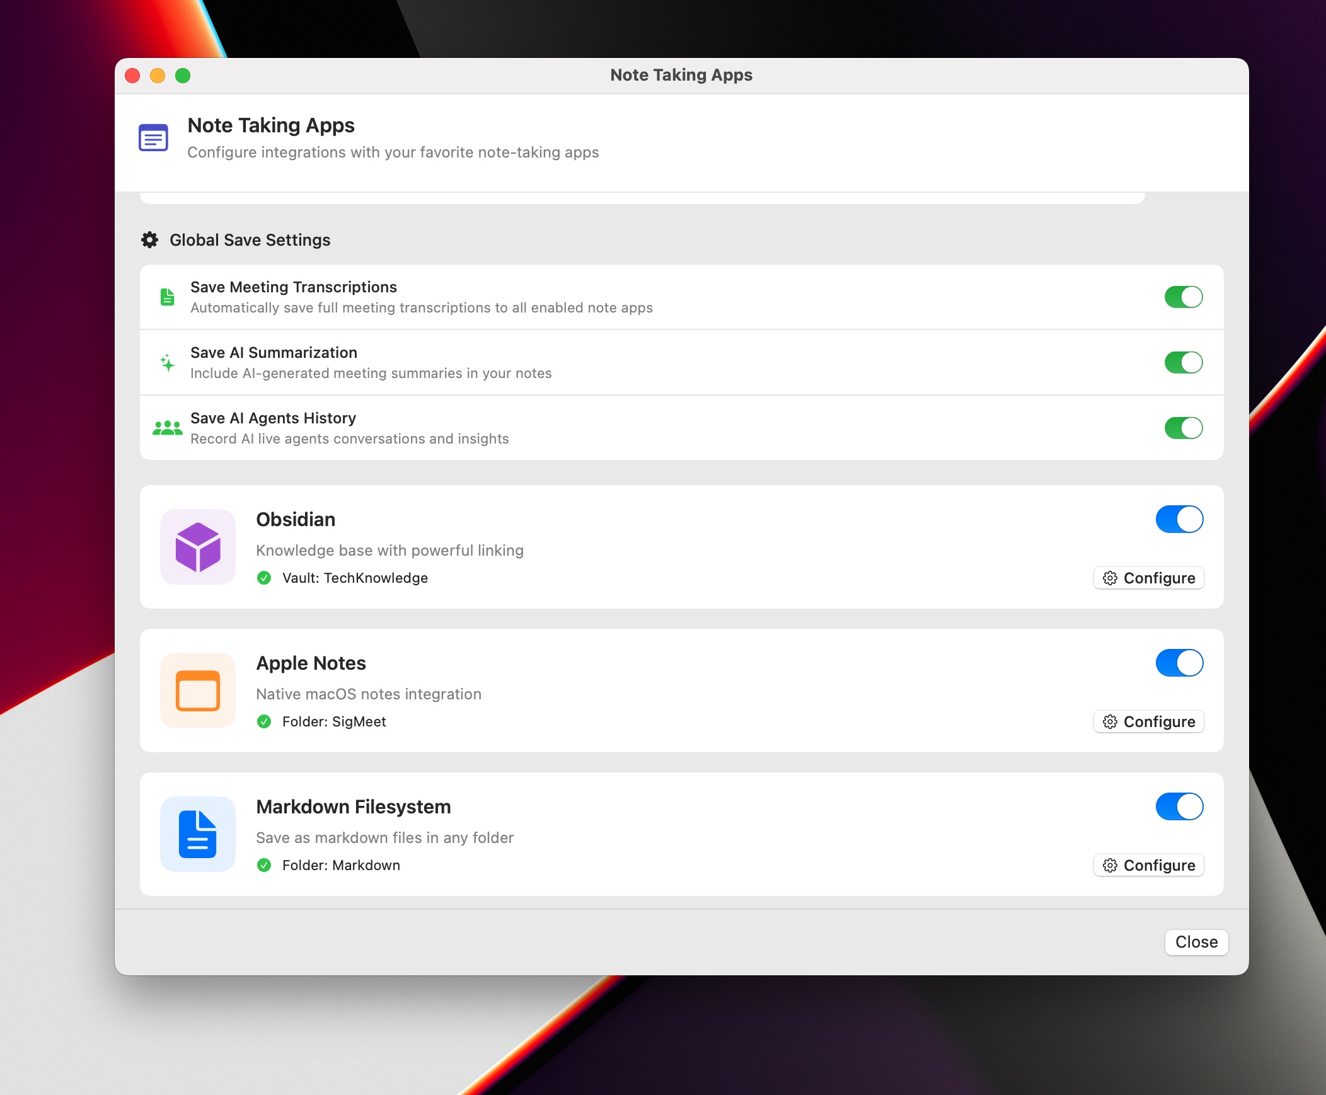Click the Obsidian app icon

(197, 546)
